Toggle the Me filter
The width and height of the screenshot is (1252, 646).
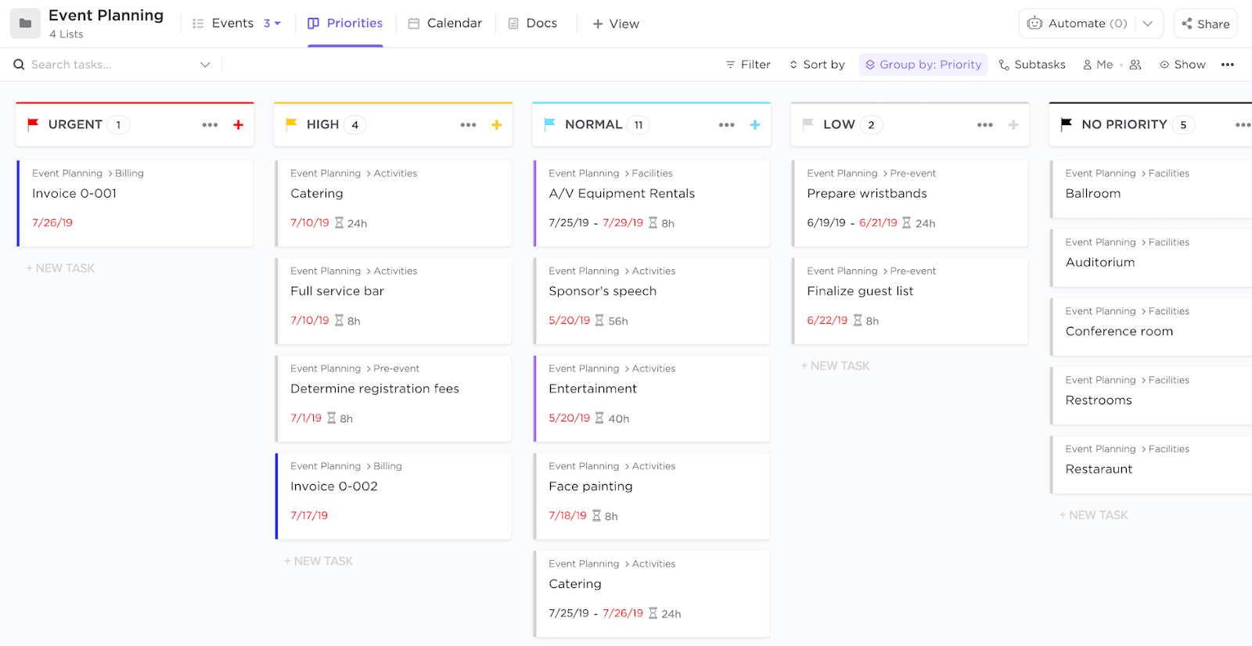(x=1098, y=65)
